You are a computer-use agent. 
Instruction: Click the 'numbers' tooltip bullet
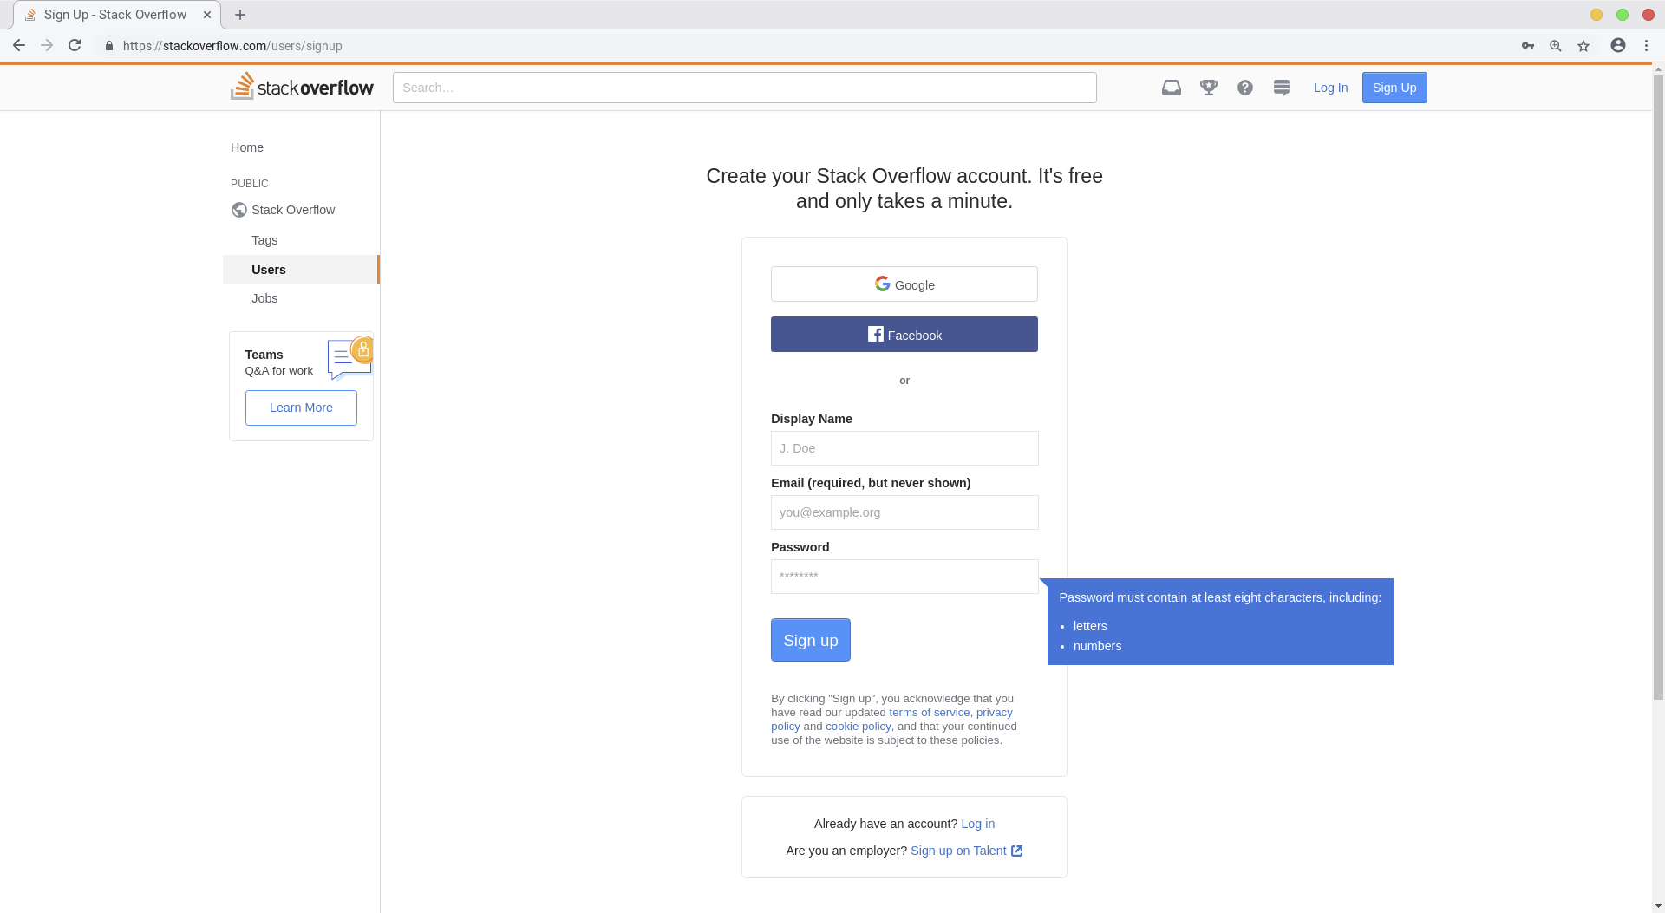1097,646
